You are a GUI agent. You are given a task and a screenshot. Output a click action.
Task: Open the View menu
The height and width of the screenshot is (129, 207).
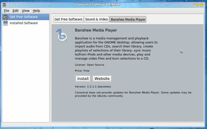tap(26, 11)
